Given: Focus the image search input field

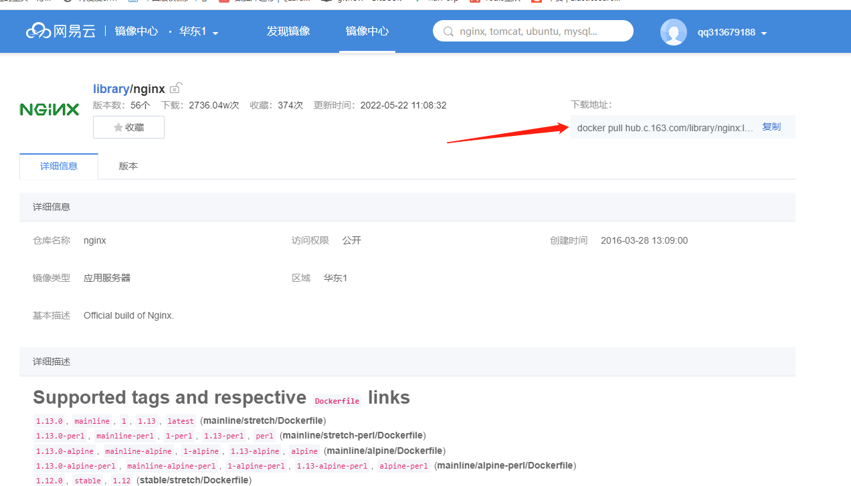Looking at the screenshot, I should click(x=533, y=31).
